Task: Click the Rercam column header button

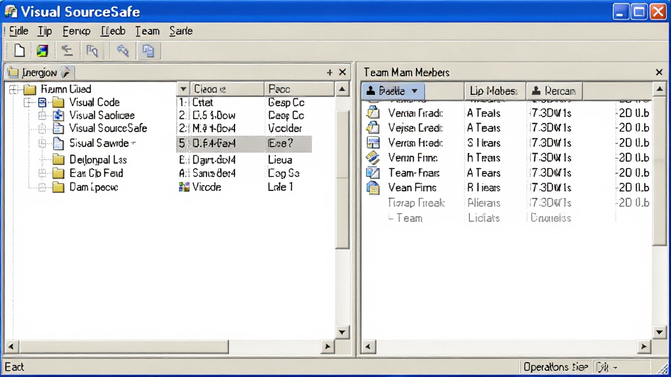Action: tap(554, 91)
